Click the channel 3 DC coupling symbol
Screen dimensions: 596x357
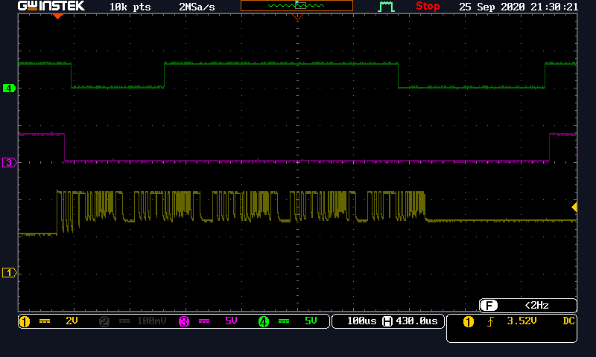point(204,321)
